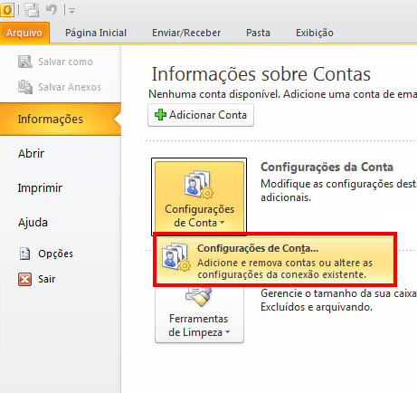
Task: Expand the Ferramentas de Limpeza dropdown
Action: point(199,314)
